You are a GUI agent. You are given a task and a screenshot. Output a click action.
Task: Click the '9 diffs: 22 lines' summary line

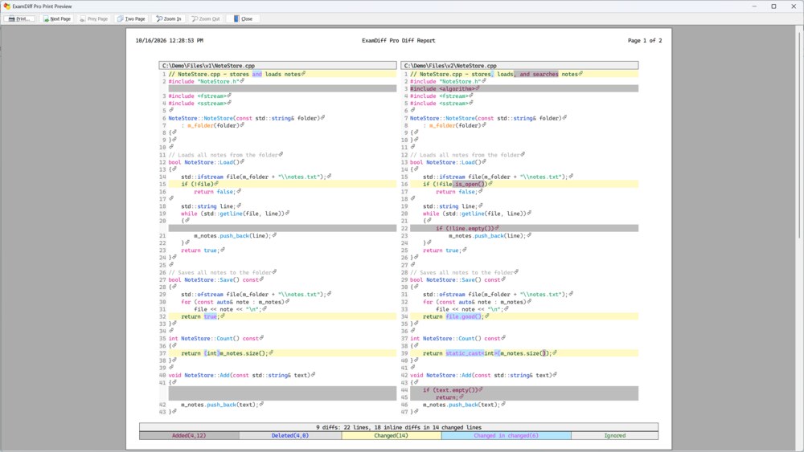(399, 427)
